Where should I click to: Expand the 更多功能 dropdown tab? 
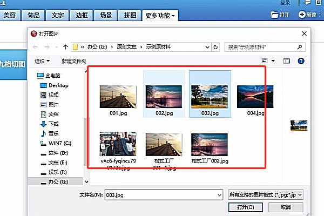(x=160, y=16)
